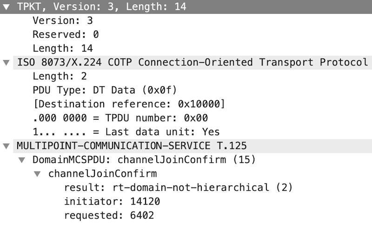Viewport: 372px width, 225px height.
Task: Select the 'Last data unit: Yes' field
Action: pos(126,132)
